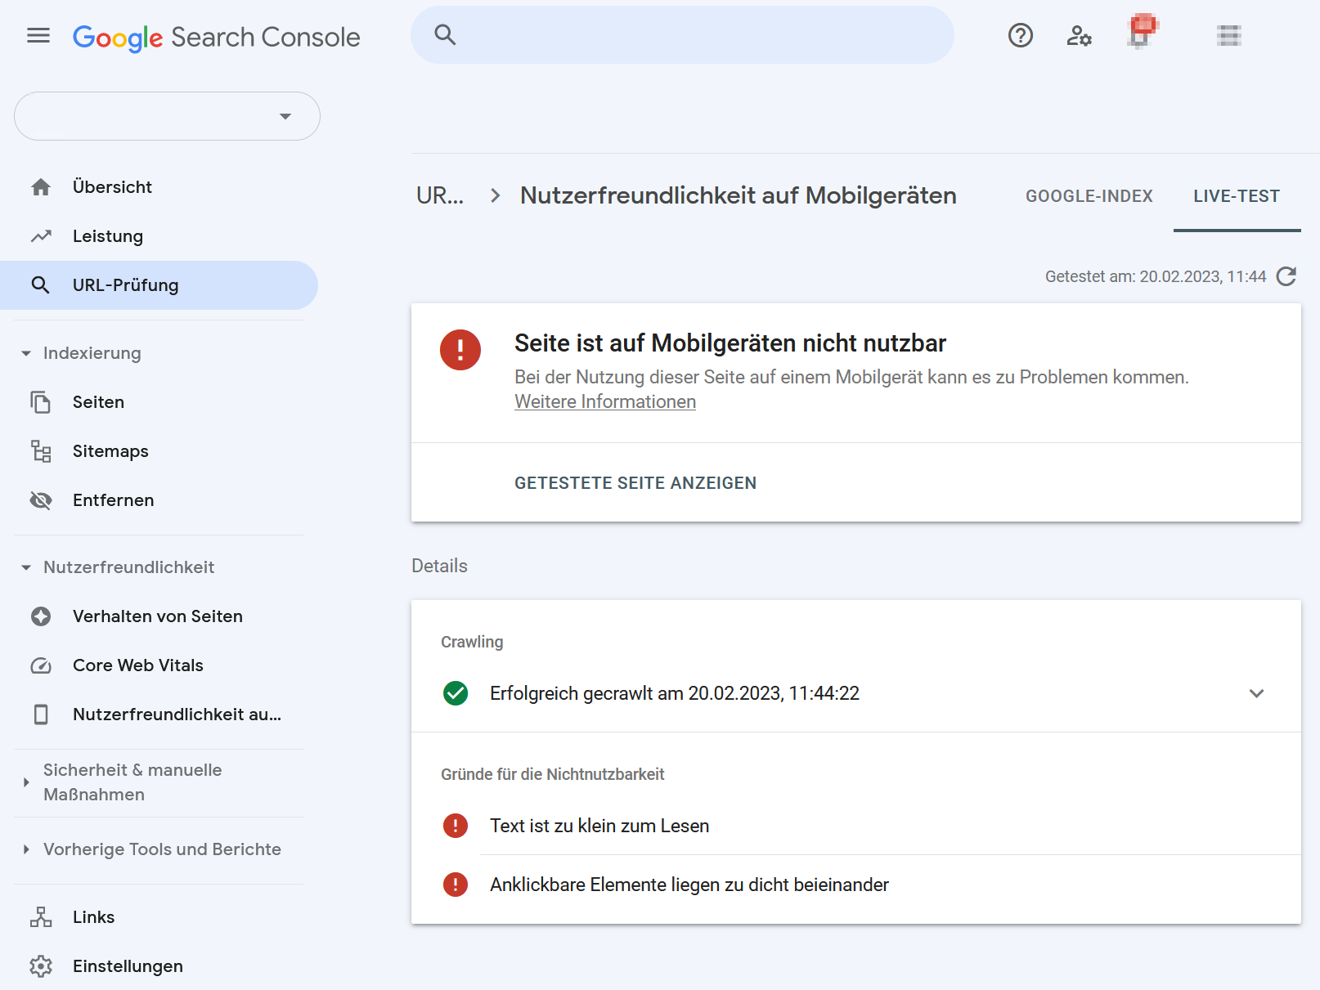Click GETESTETE SEITE ANZEIGEN button

[x=635, y=483]
